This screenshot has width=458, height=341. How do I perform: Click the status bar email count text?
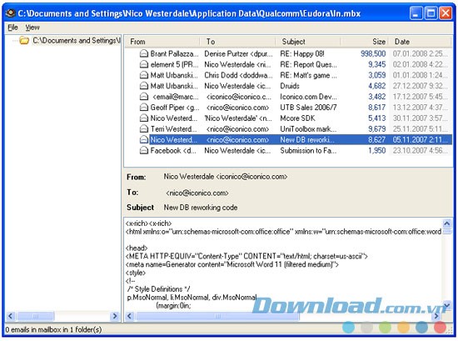coord(53,330)
